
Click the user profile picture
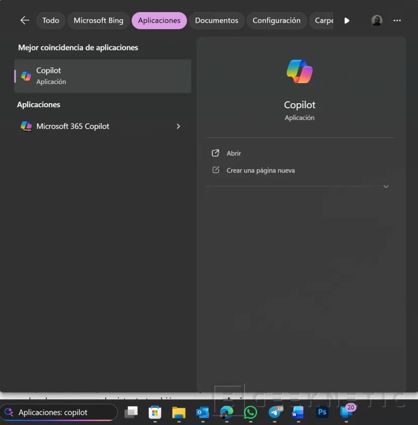pyautogui.click(x=377, y=20)
